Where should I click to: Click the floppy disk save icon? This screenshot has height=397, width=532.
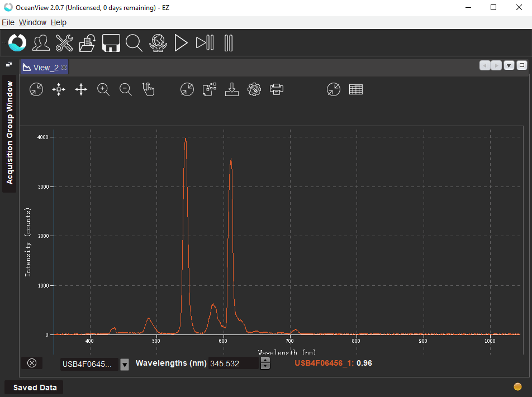[111, 43]
